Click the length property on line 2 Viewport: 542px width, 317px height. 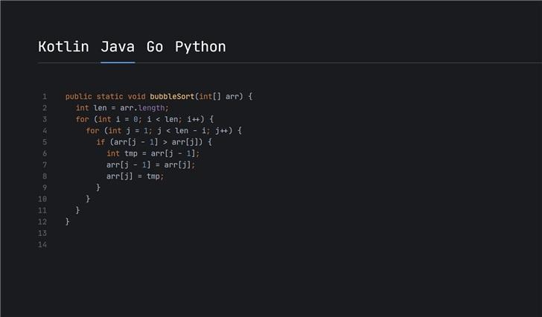(x=154, y=108)
